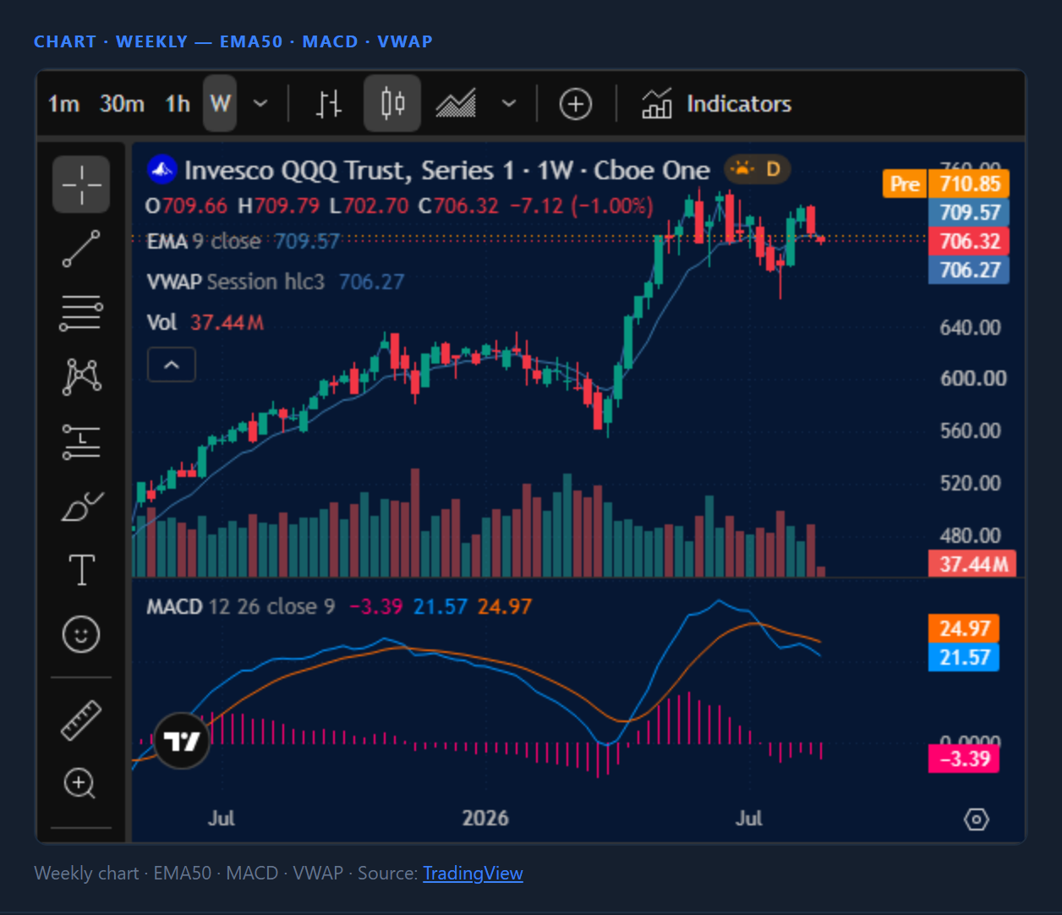
Task: Click the -3.39 histogram axis label
Action: pos(964,759)
